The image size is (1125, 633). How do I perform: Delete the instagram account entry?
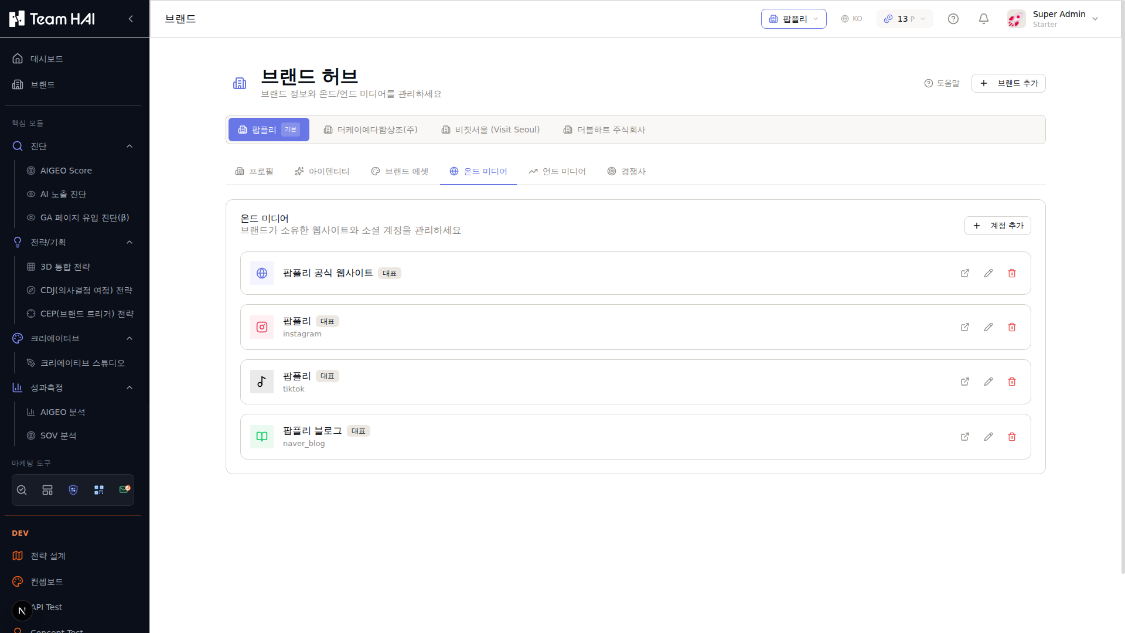1012,327
